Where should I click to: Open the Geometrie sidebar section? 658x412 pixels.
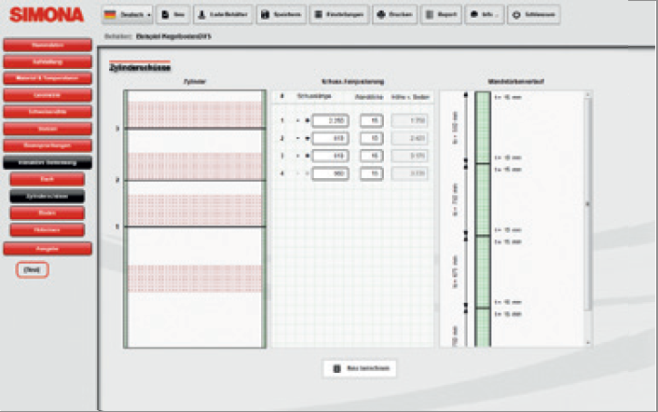click(48, 94)
